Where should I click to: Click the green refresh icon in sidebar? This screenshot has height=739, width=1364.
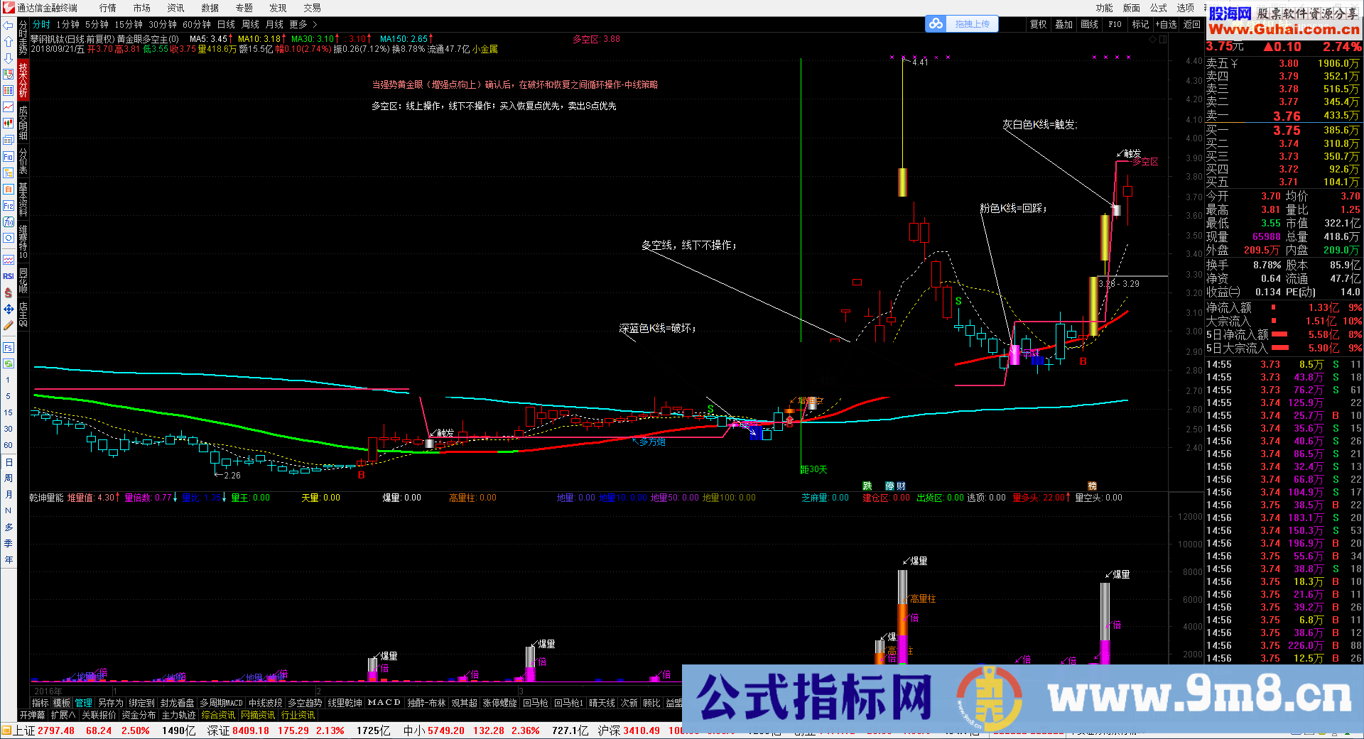(x=9, y=363)
